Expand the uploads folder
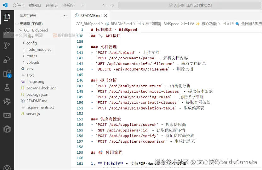 [x=23, y=62]
